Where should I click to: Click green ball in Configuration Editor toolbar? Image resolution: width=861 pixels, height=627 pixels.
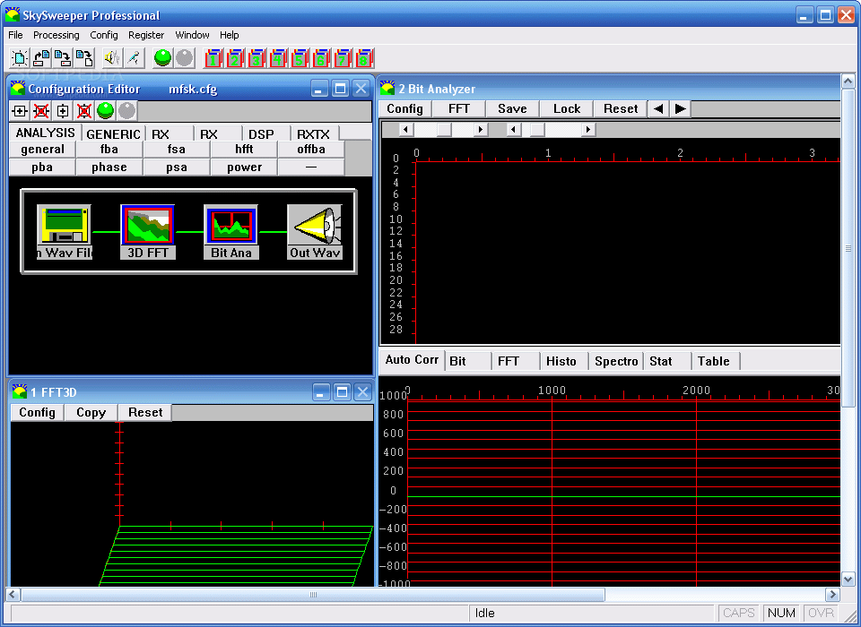[x=106, y=111]
